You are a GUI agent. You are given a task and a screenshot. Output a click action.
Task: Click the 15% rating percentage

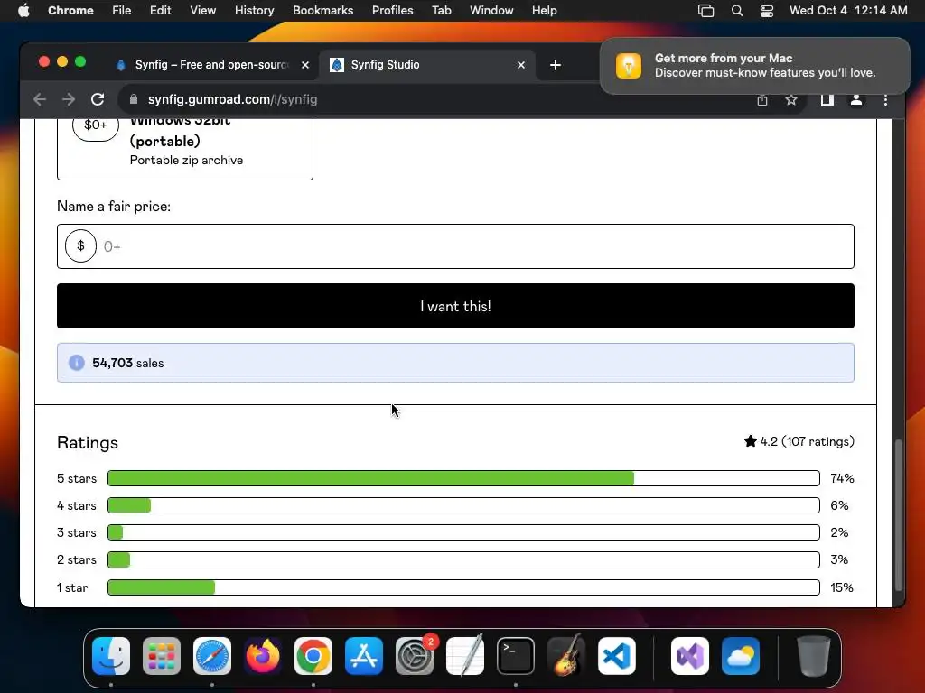coord(842,587)
